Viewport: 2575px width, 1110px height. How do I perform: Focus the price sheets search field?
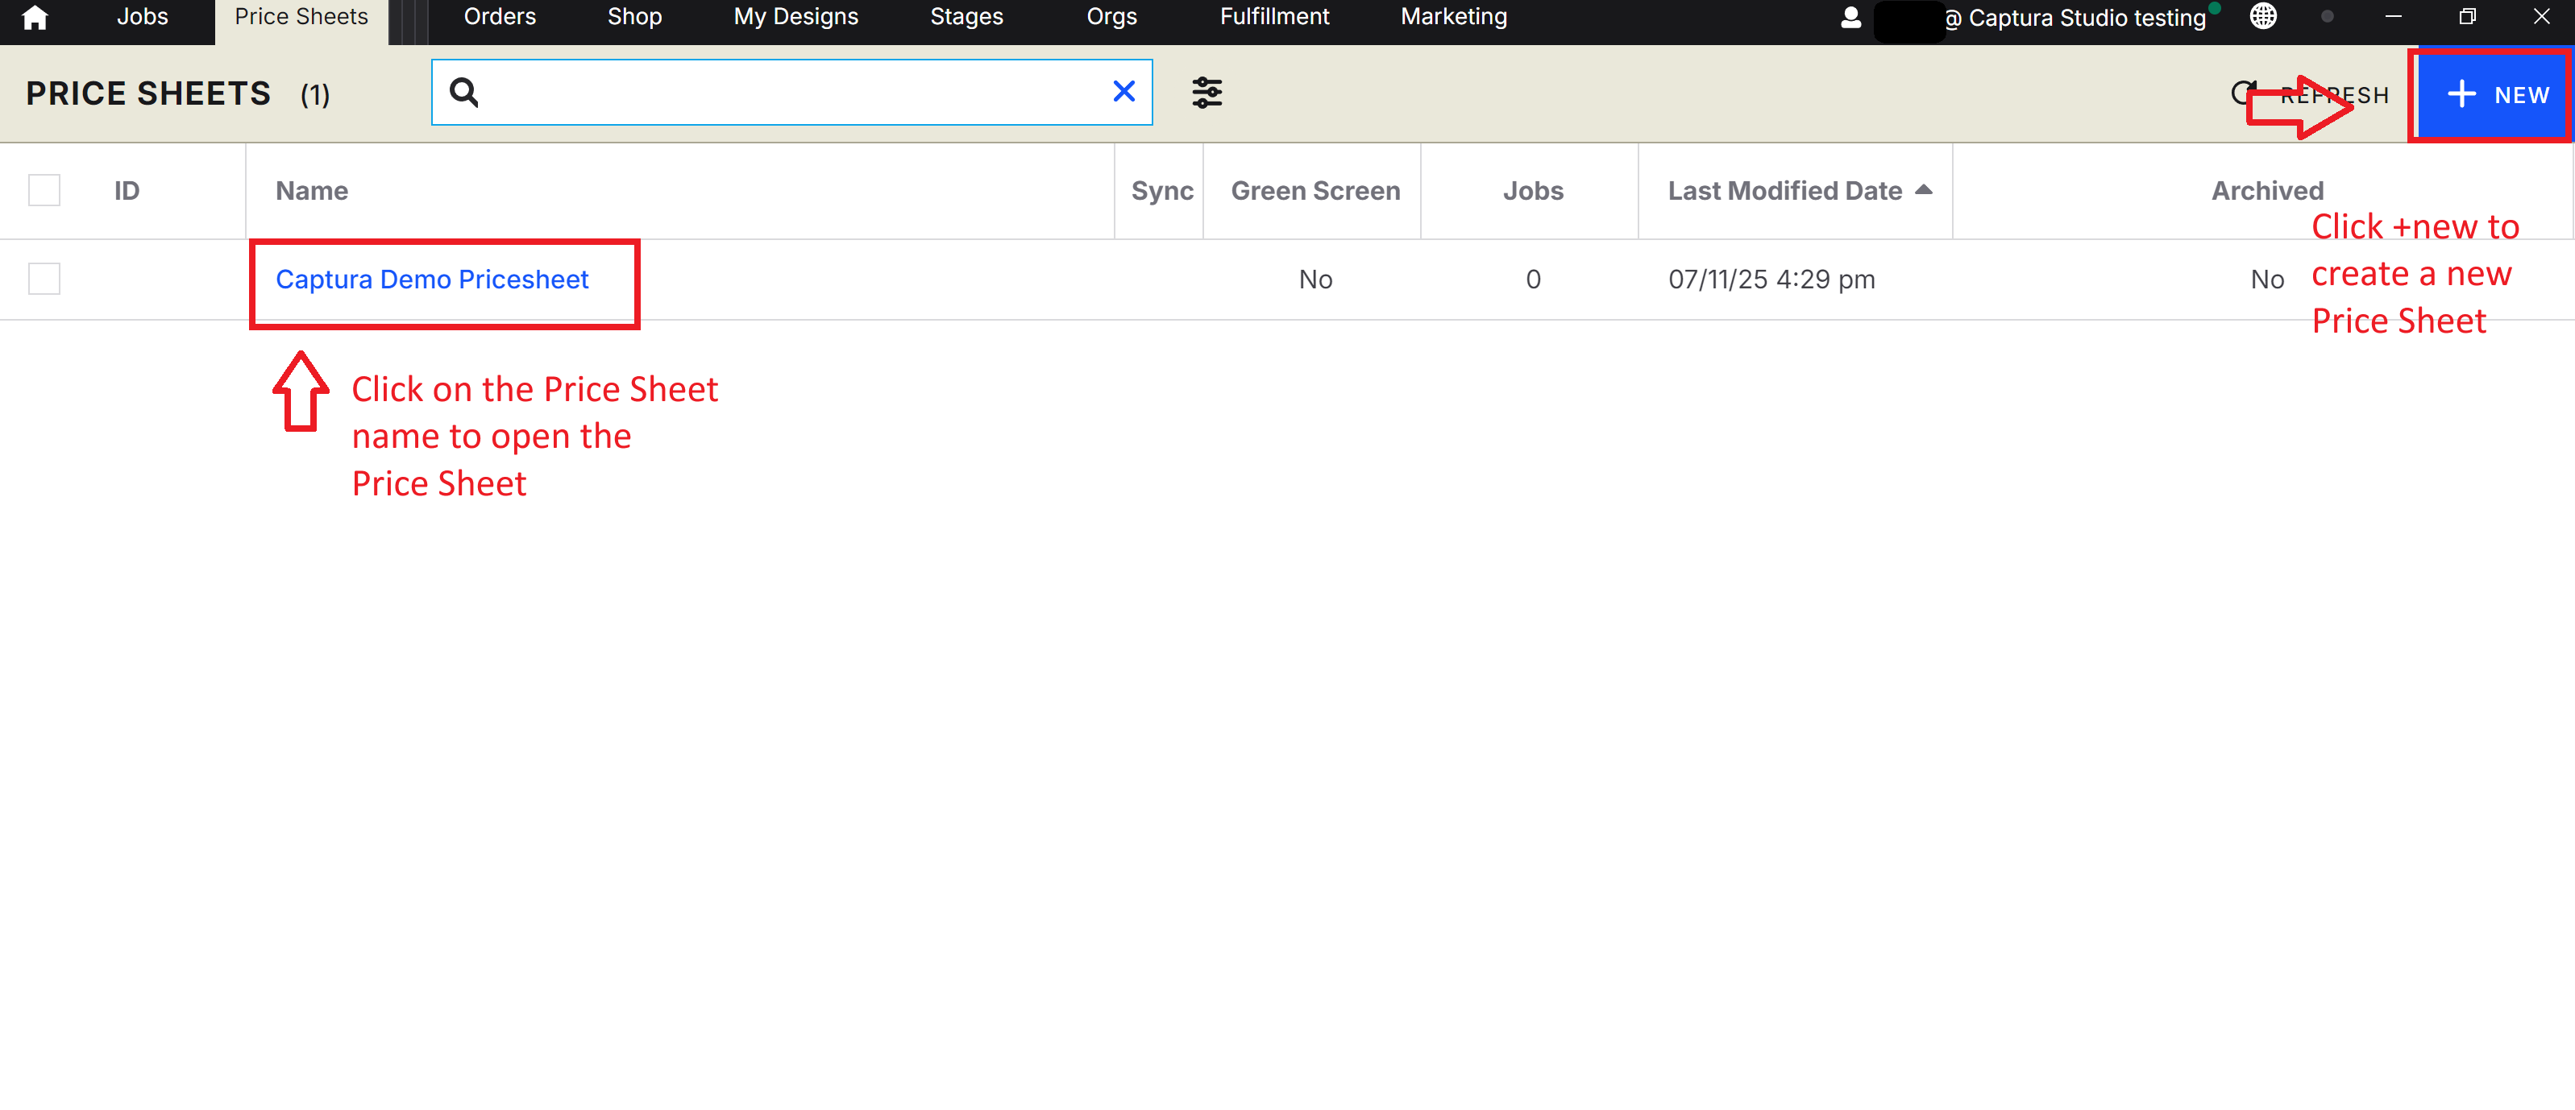791,92
